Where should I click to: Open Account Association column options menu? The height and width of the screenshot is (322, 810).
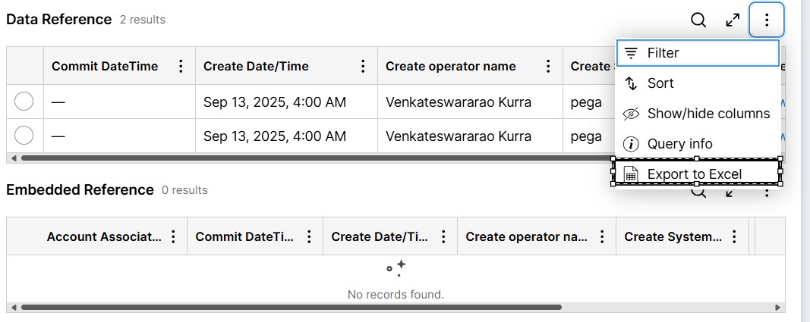[x=173, y=237]
